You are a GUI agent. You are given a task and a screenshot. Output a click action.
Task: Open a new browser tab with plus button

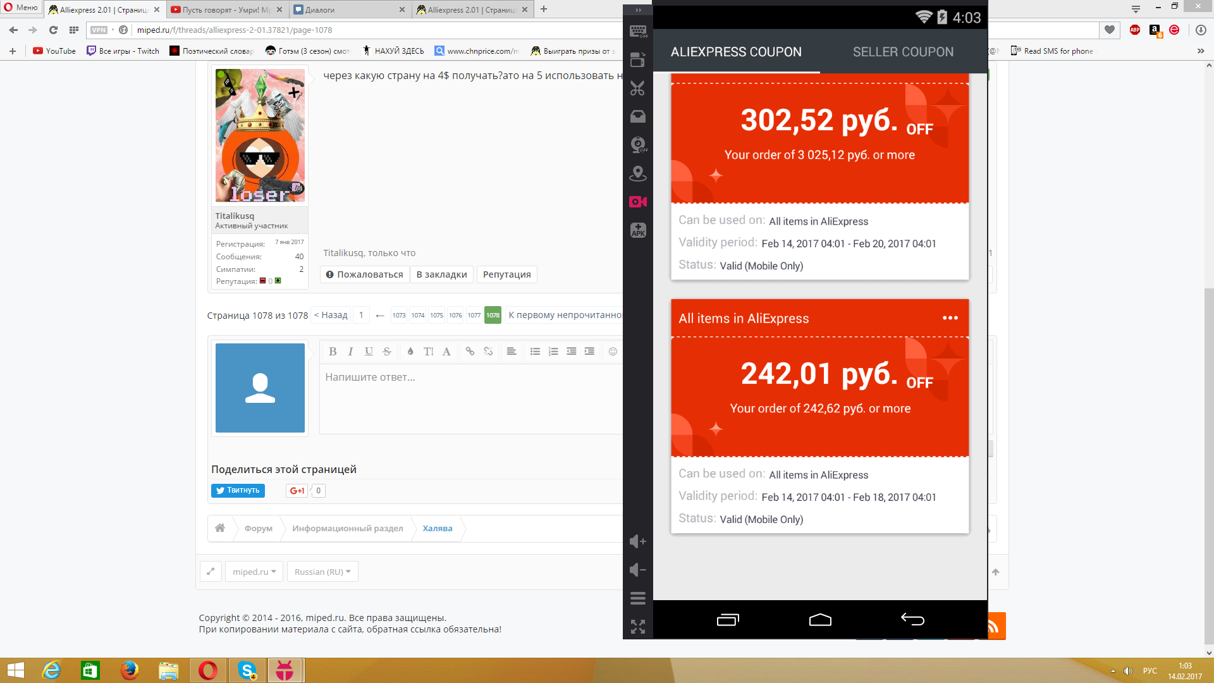click(544, 9)
